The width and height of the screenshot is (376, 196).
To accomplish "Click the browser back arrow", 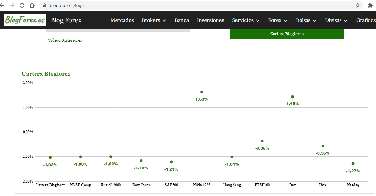I will pos(2,5).
